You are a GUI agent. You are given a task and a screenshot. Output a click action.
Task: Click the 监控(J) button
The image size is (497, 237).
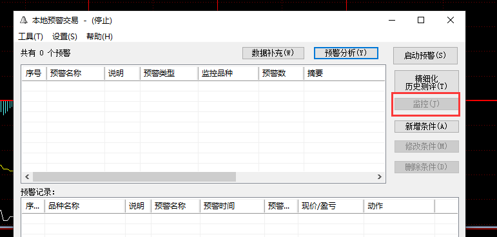pos(427,104)
